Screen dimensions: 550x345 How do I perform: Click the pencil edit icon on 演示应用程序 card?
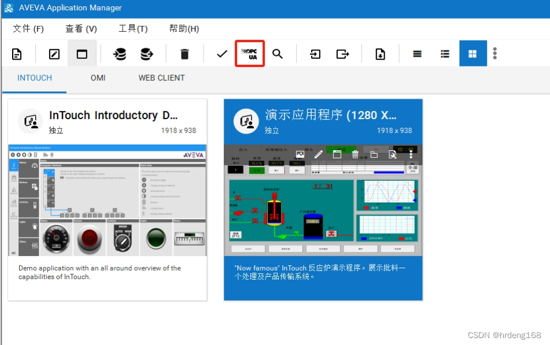tap(319, 154)
